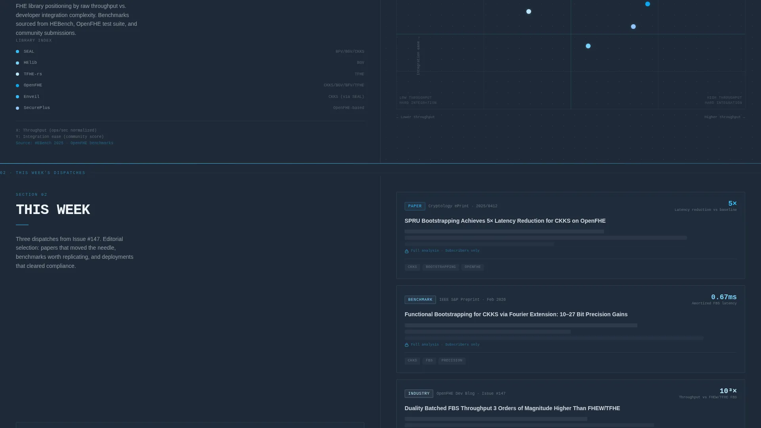Click the "HIGH THROUGHPUT HARD INTEGRATION" quadrant label
Image resolution: width=761 pixels, height=428 pixels.
coord(723,100)
